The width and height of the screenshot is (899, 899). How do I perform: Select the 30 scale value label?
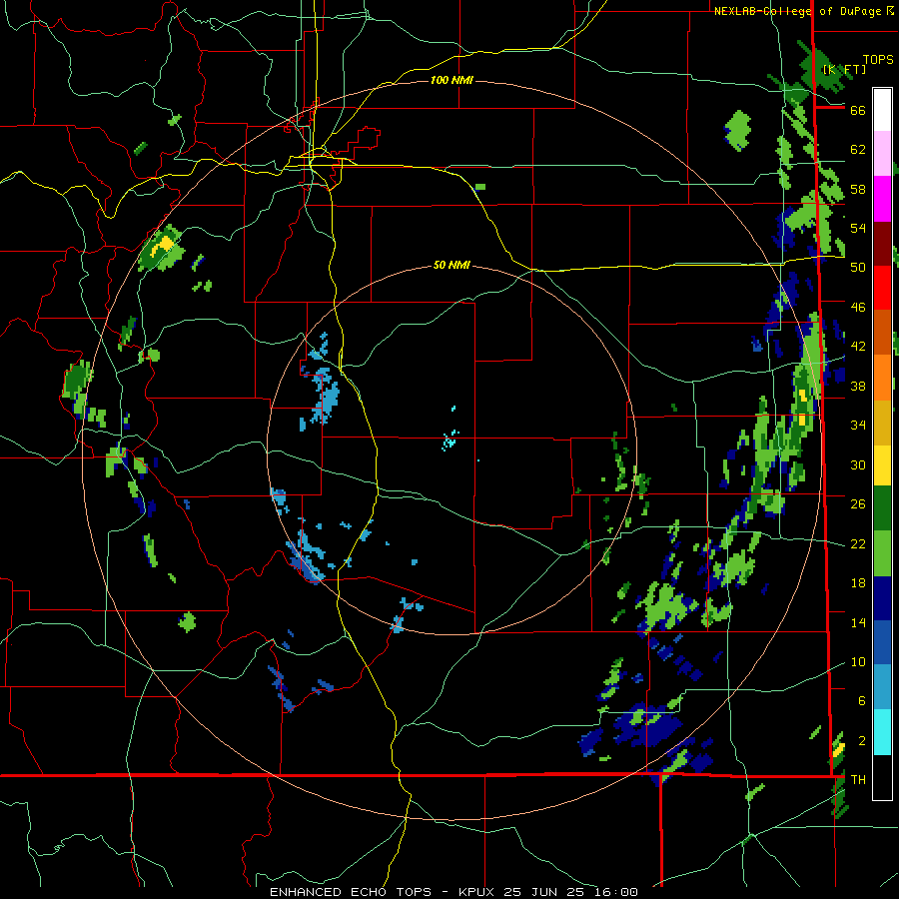click(858, 464)
